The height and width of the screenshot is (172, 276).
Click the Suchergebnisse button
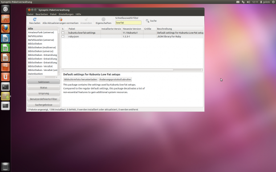click(44, 105)
